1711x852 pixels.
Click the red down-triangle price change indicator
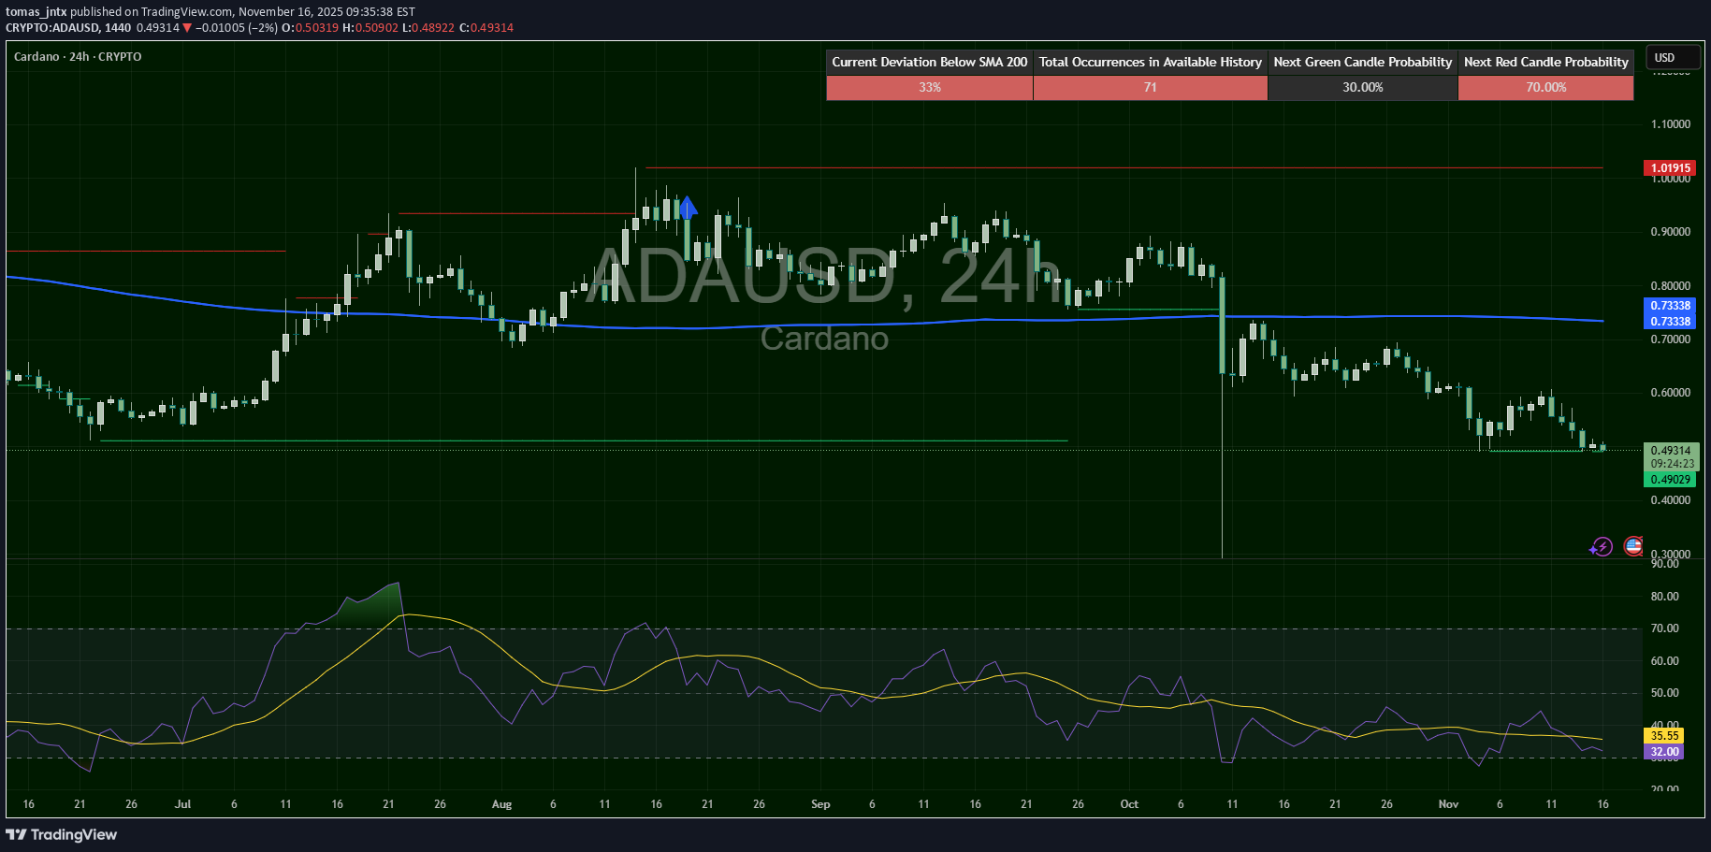coord(187,28)
